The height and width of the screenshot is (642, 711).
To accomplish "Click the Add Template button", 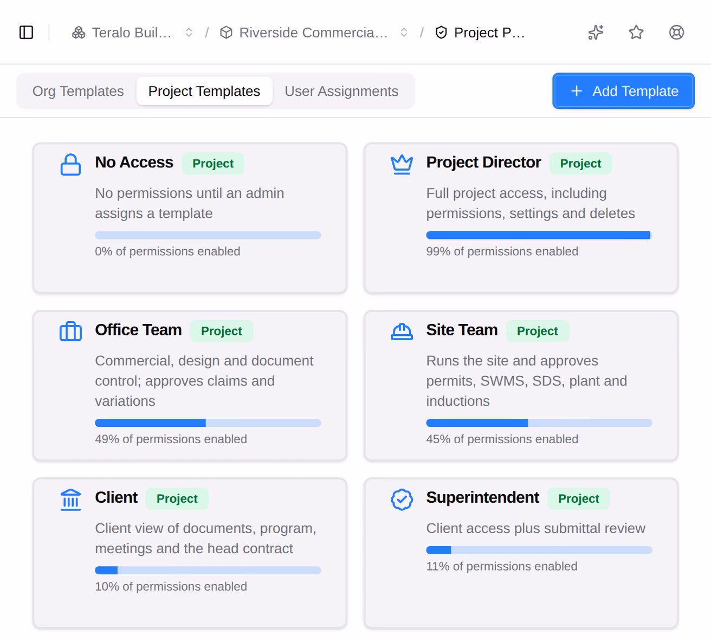I will [x=623, y=91].
